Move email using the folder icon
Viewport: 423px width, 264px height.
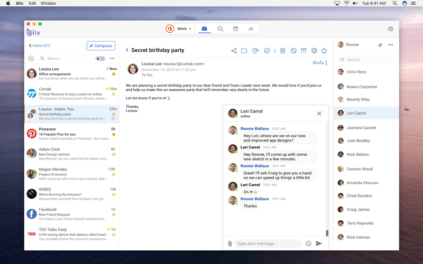(244, 51)
